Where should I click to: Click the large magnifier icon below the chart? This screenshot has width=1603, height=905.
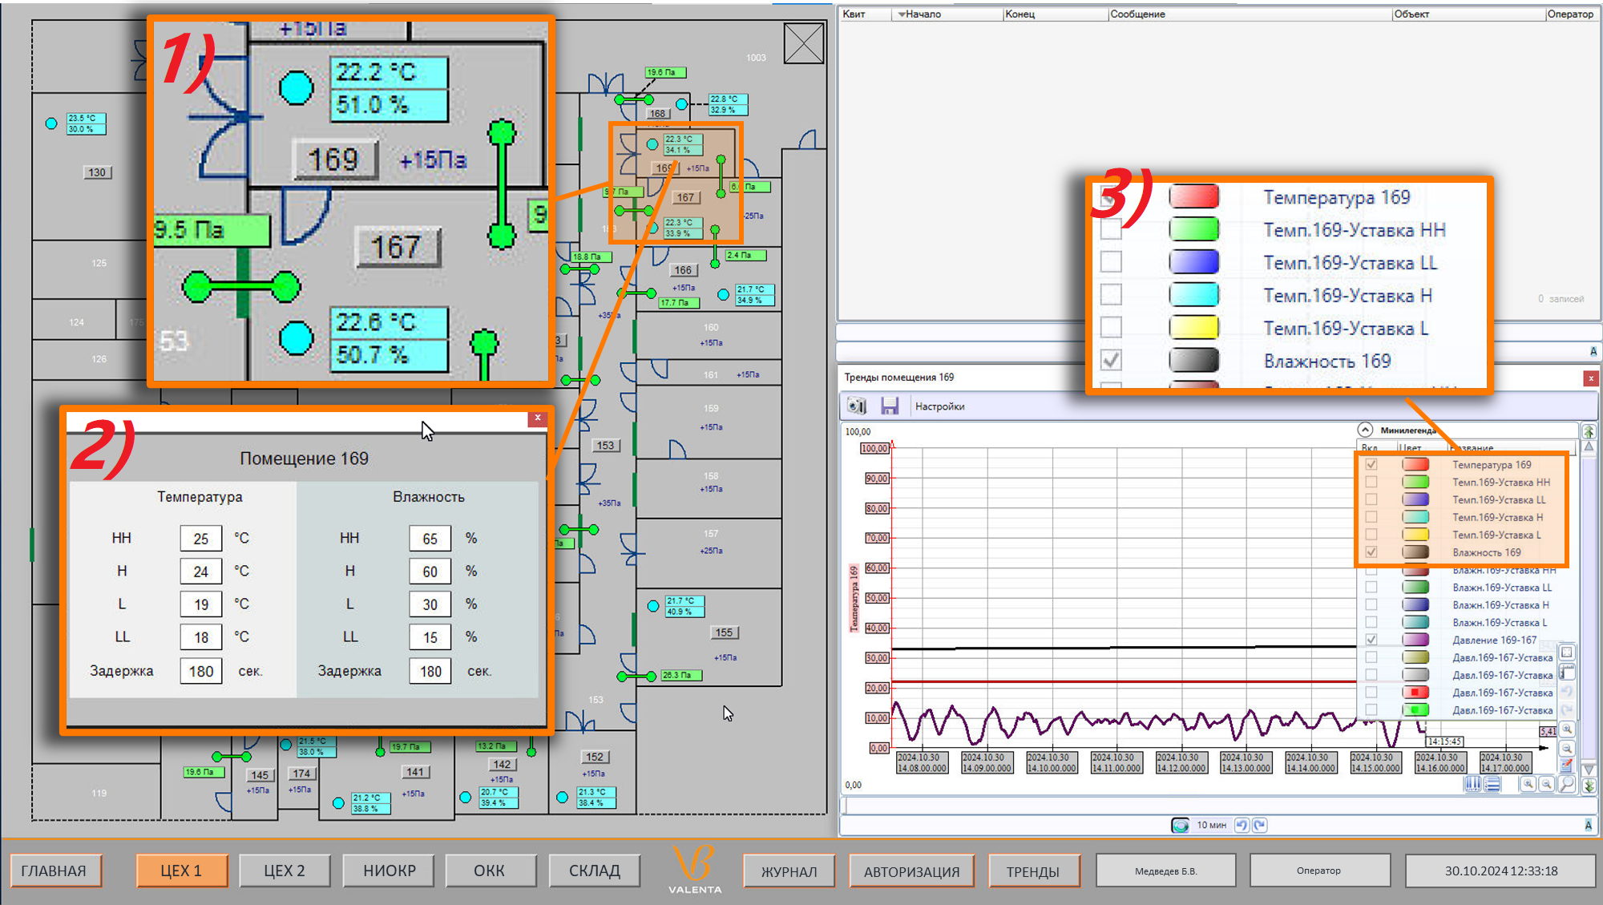point(1566,785)
